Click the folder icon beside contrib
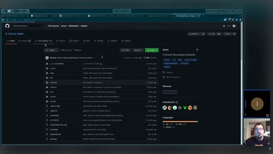Viewport: 273px width, 154px height. coord(47,68)
